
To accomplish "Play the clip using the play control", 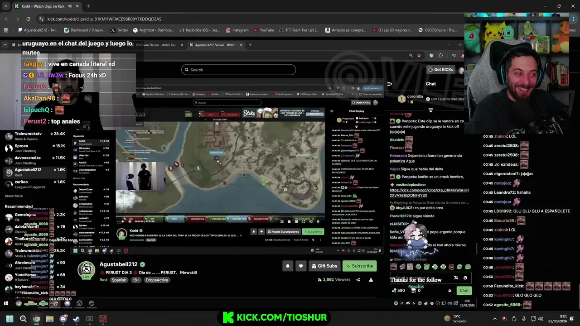I will [122, 221].
